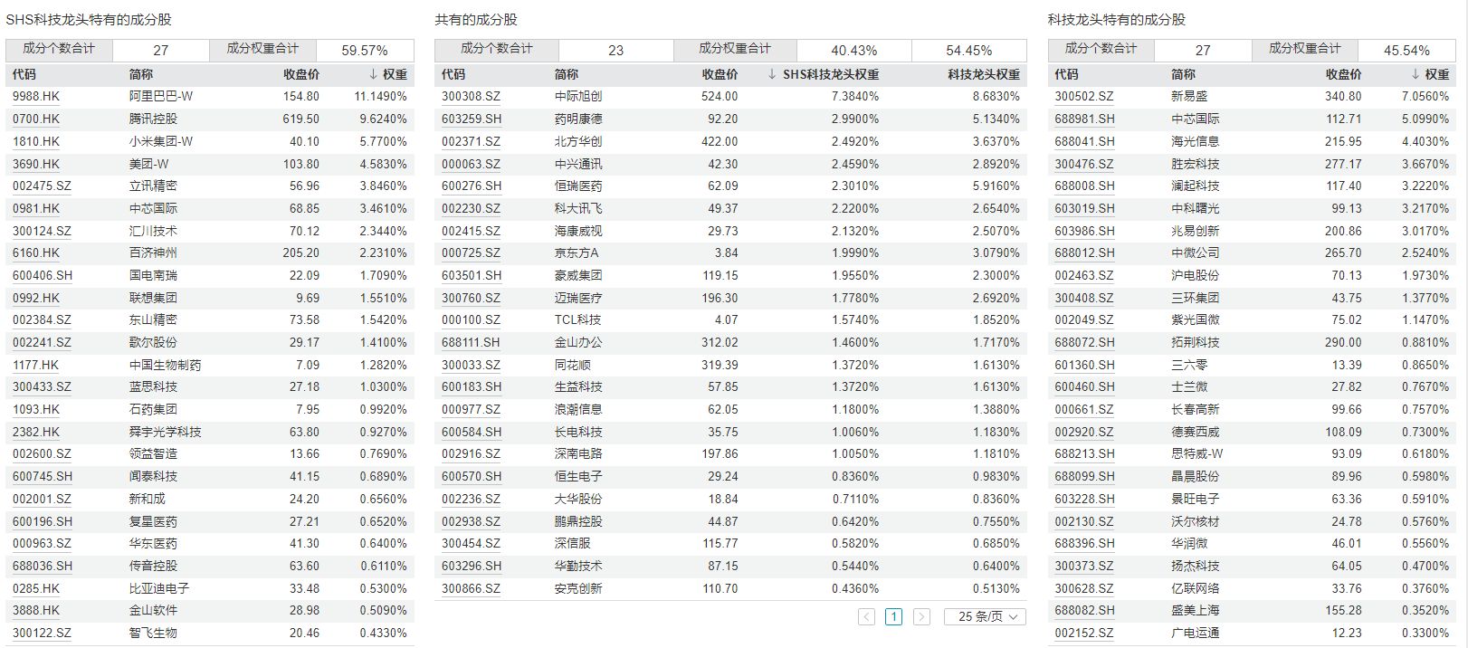Select page 1 in the pagination
The image size is (1468, 648).
click(x=893, y=616)
